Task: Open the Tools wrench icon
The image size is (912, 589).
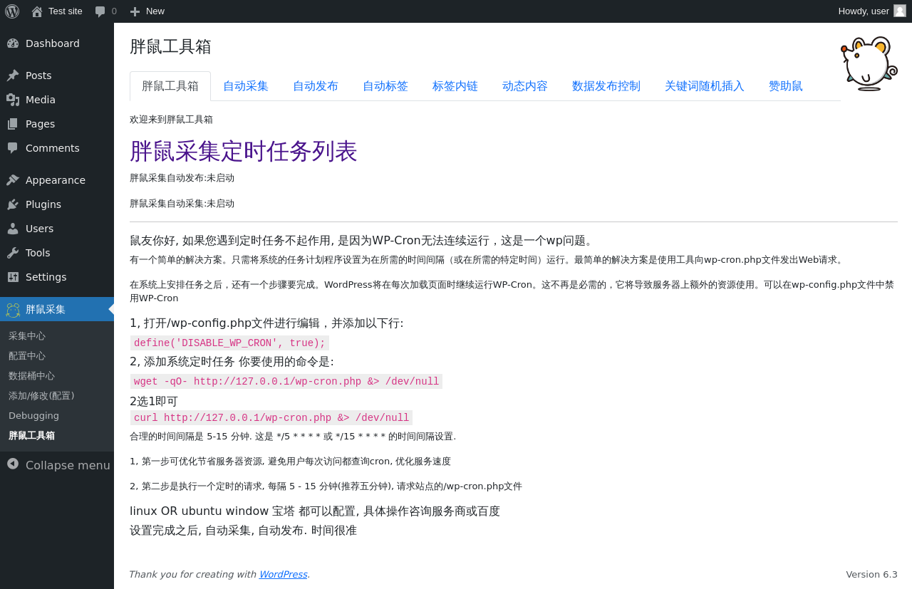Action: (x=13, y=253)
